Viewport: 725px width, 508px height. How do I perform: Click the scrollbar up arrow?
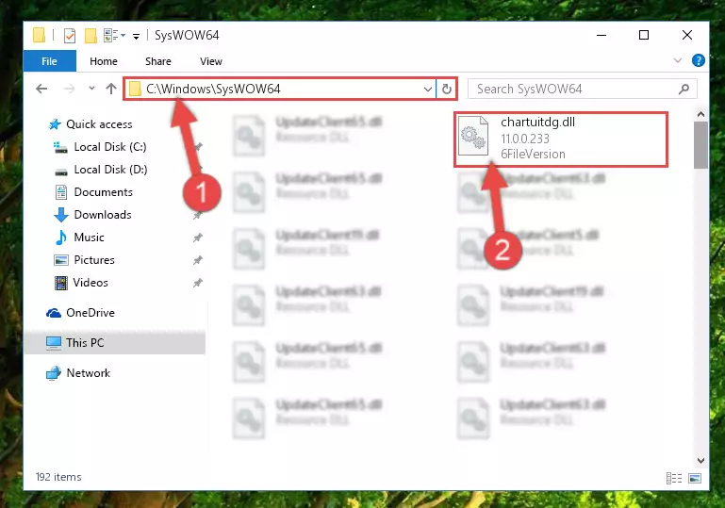[x=700, y=114]
